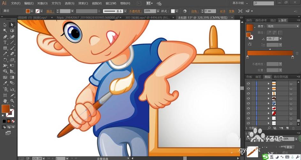
Task: Expand the first sublayer disclosure triangle
Action: 268,84
